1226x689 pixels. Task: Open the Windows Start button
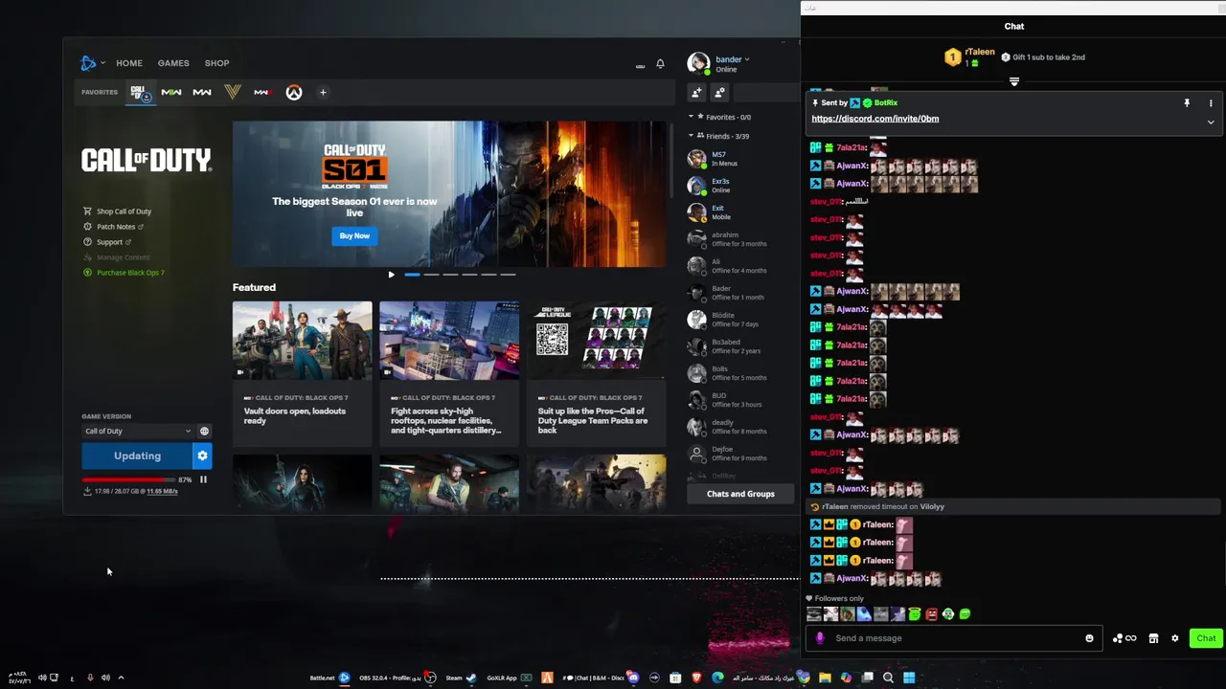pos(909,678)
